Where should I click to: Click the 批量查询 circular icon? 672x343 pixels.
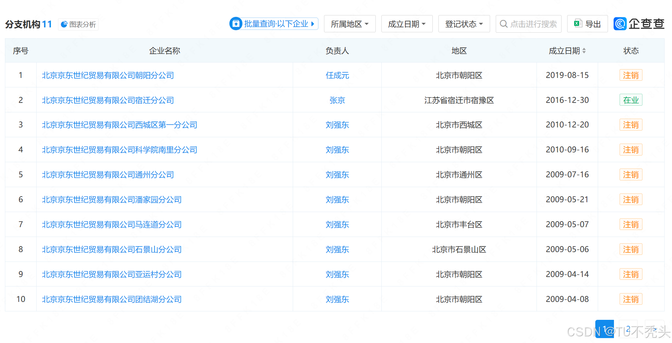(236, 24)
